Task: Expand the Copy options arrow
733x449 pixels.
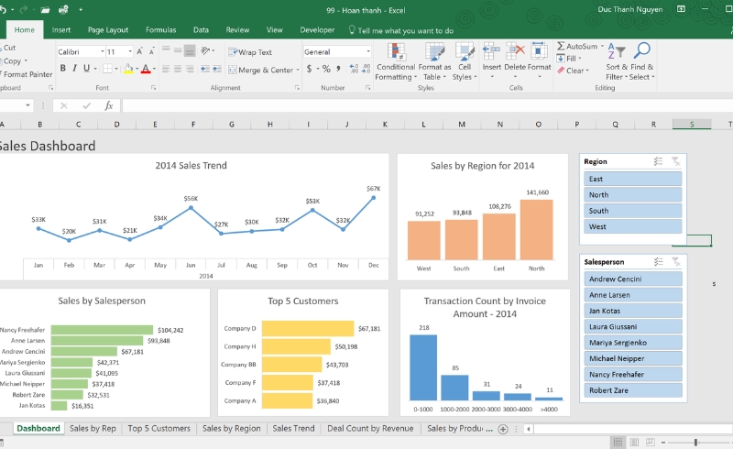Action: (x=26, y=60)
